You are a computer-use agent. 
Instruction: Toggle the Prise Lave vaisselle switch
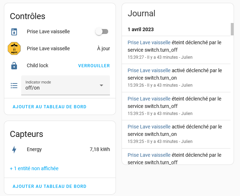coord(102,31)
